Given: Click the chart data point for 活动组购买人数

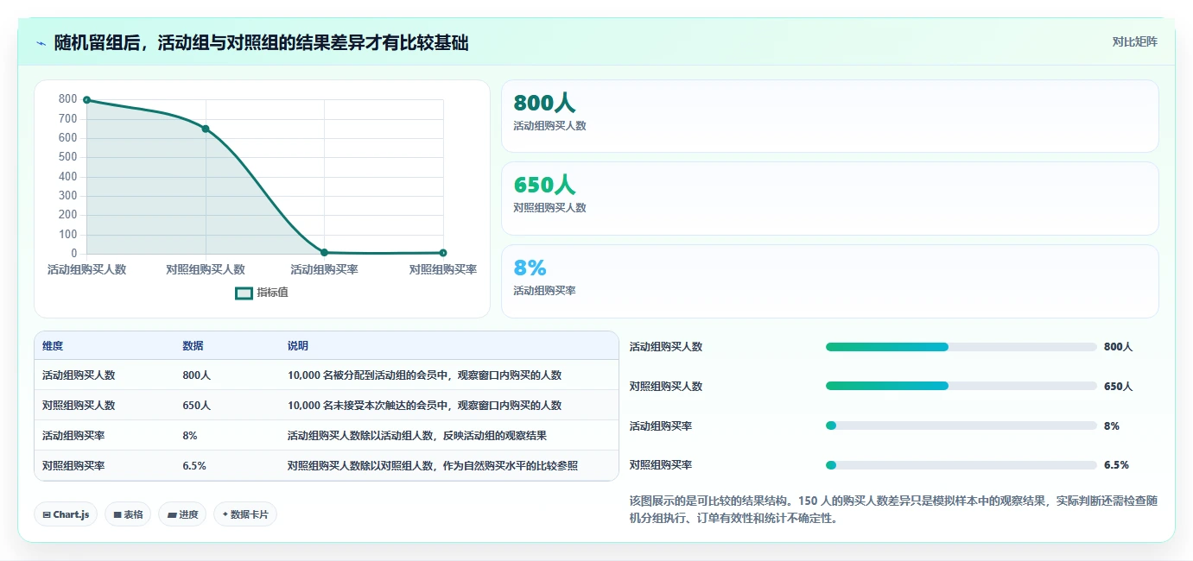Looking at the screenshot, I should pyautogui.click(x=86, y=100).
